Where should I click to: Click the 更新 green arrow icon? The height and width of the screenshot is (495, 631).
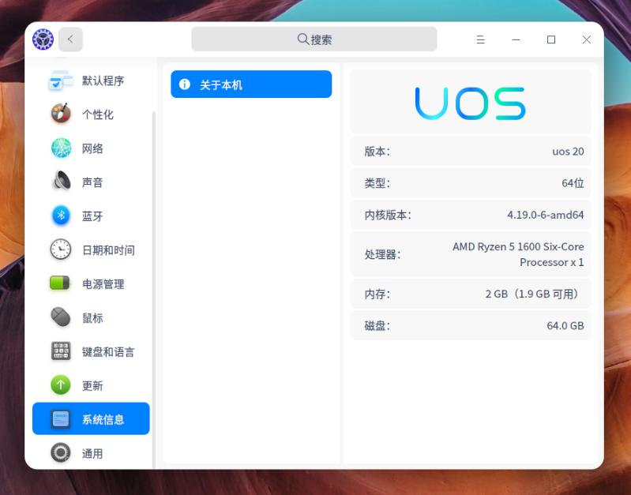[61, 385]
